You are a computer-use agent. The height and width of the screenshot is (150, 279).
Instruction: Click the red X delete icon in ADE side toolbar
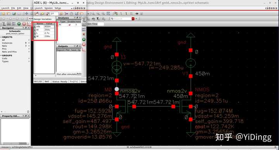coord(84,34)
